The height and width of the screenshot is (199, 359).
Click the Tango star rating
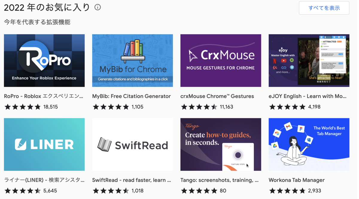tap(199, 191)
